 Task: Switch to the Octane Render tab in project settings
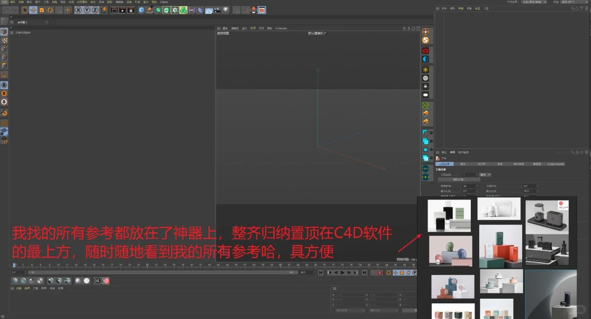coord(556,164)
